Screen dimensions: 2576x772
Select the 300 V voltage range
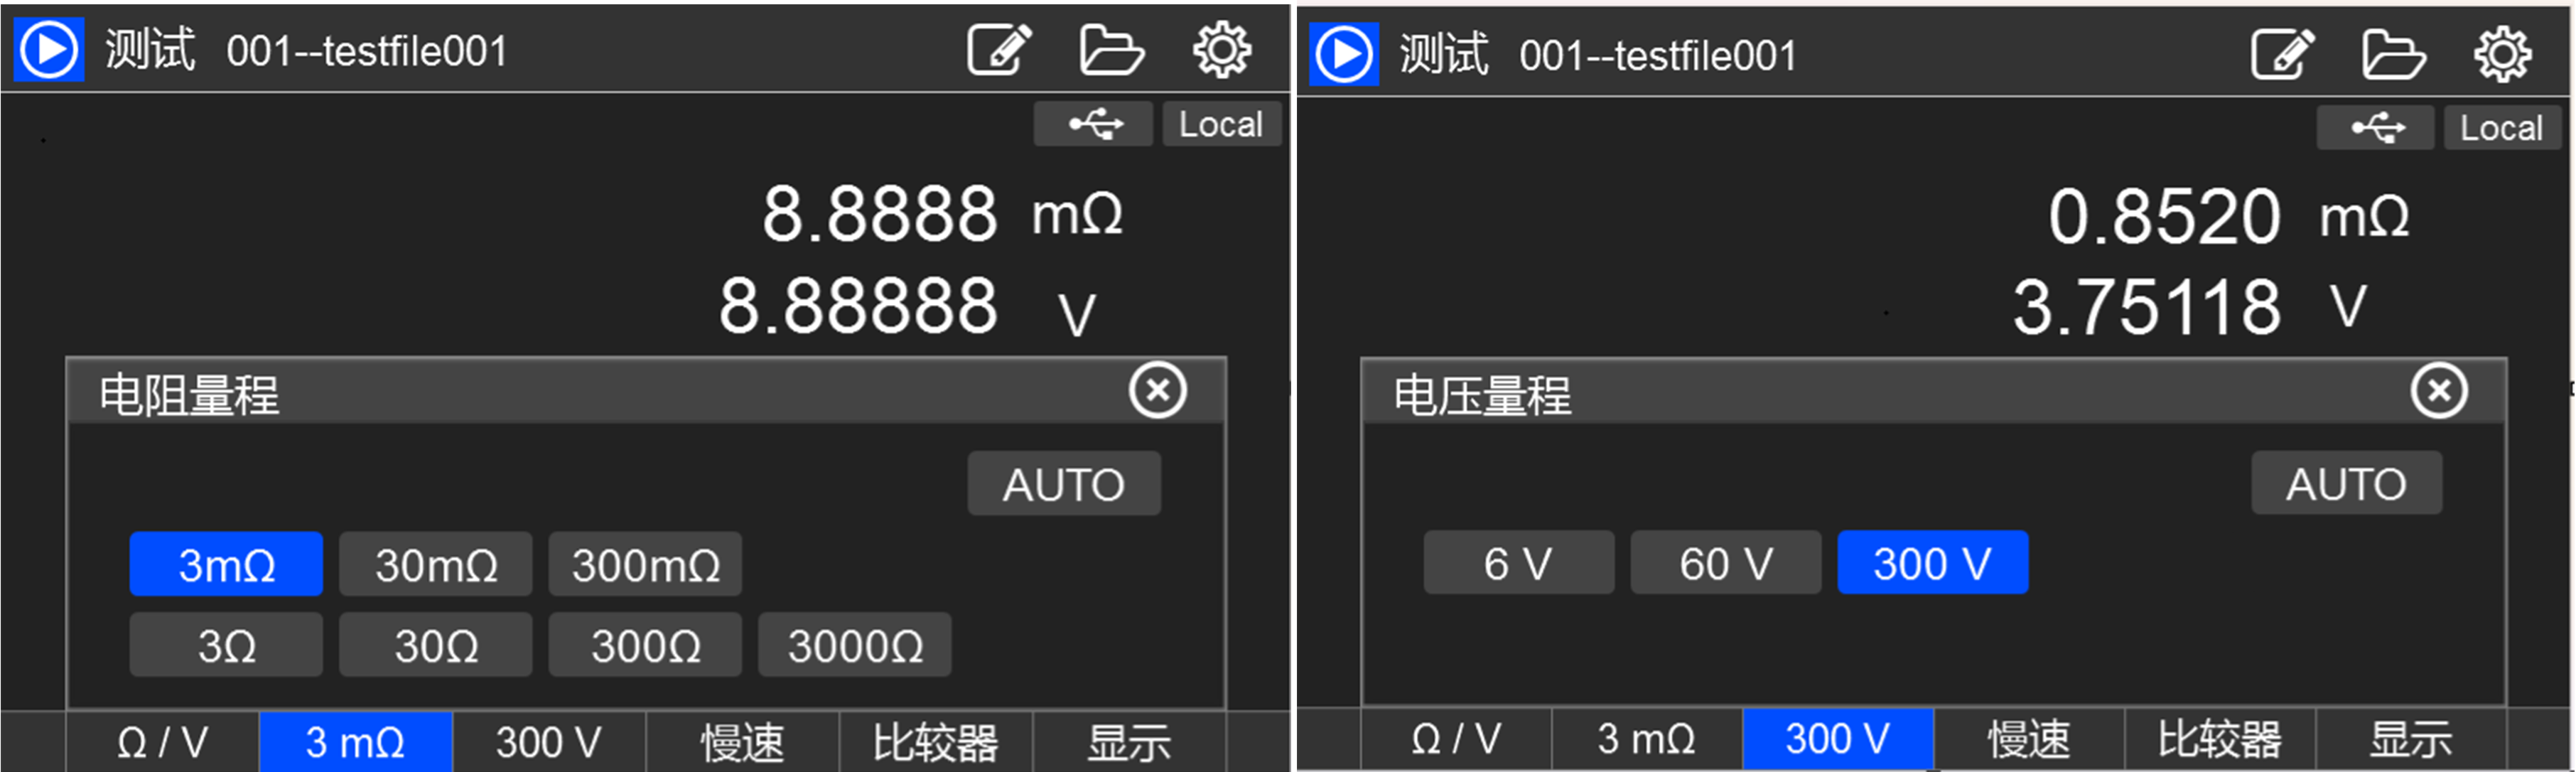(1932, 562)
